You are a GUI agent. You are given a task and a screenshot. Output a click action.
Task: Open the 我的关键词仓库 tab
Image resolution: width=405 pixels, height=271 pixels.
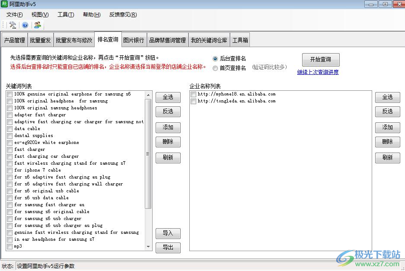pyautogui.click(x=209, y=40)
